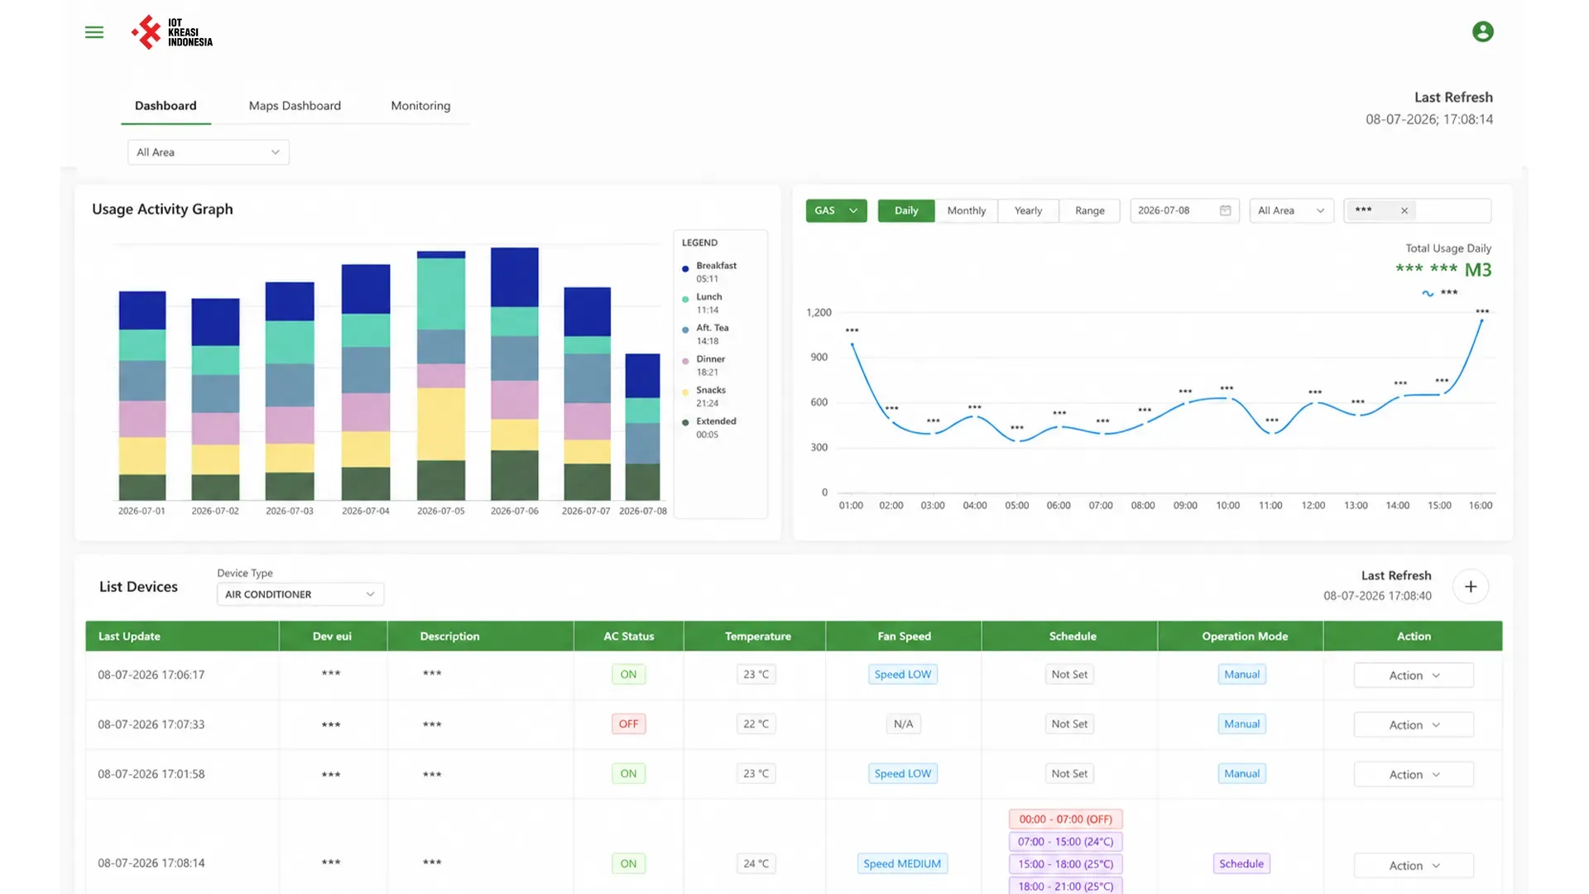Toggle the line series legend marker
This screenshot has width=1589, height=894.
click(1428, 293)
